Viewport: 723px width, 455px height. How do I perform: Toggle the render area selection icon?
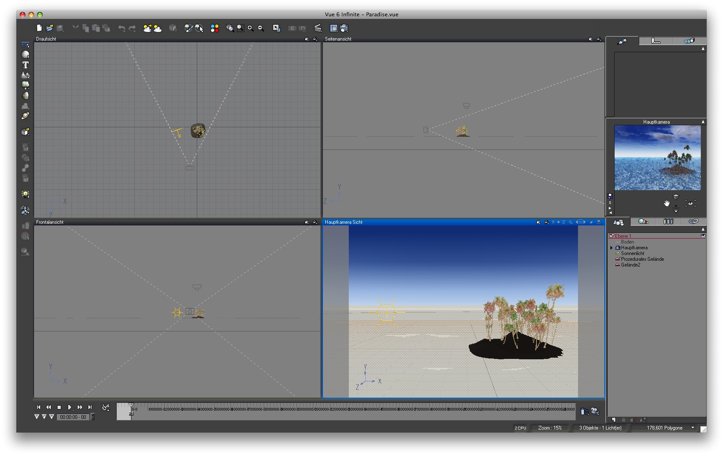pyautogui.click(x=334, y=28)
